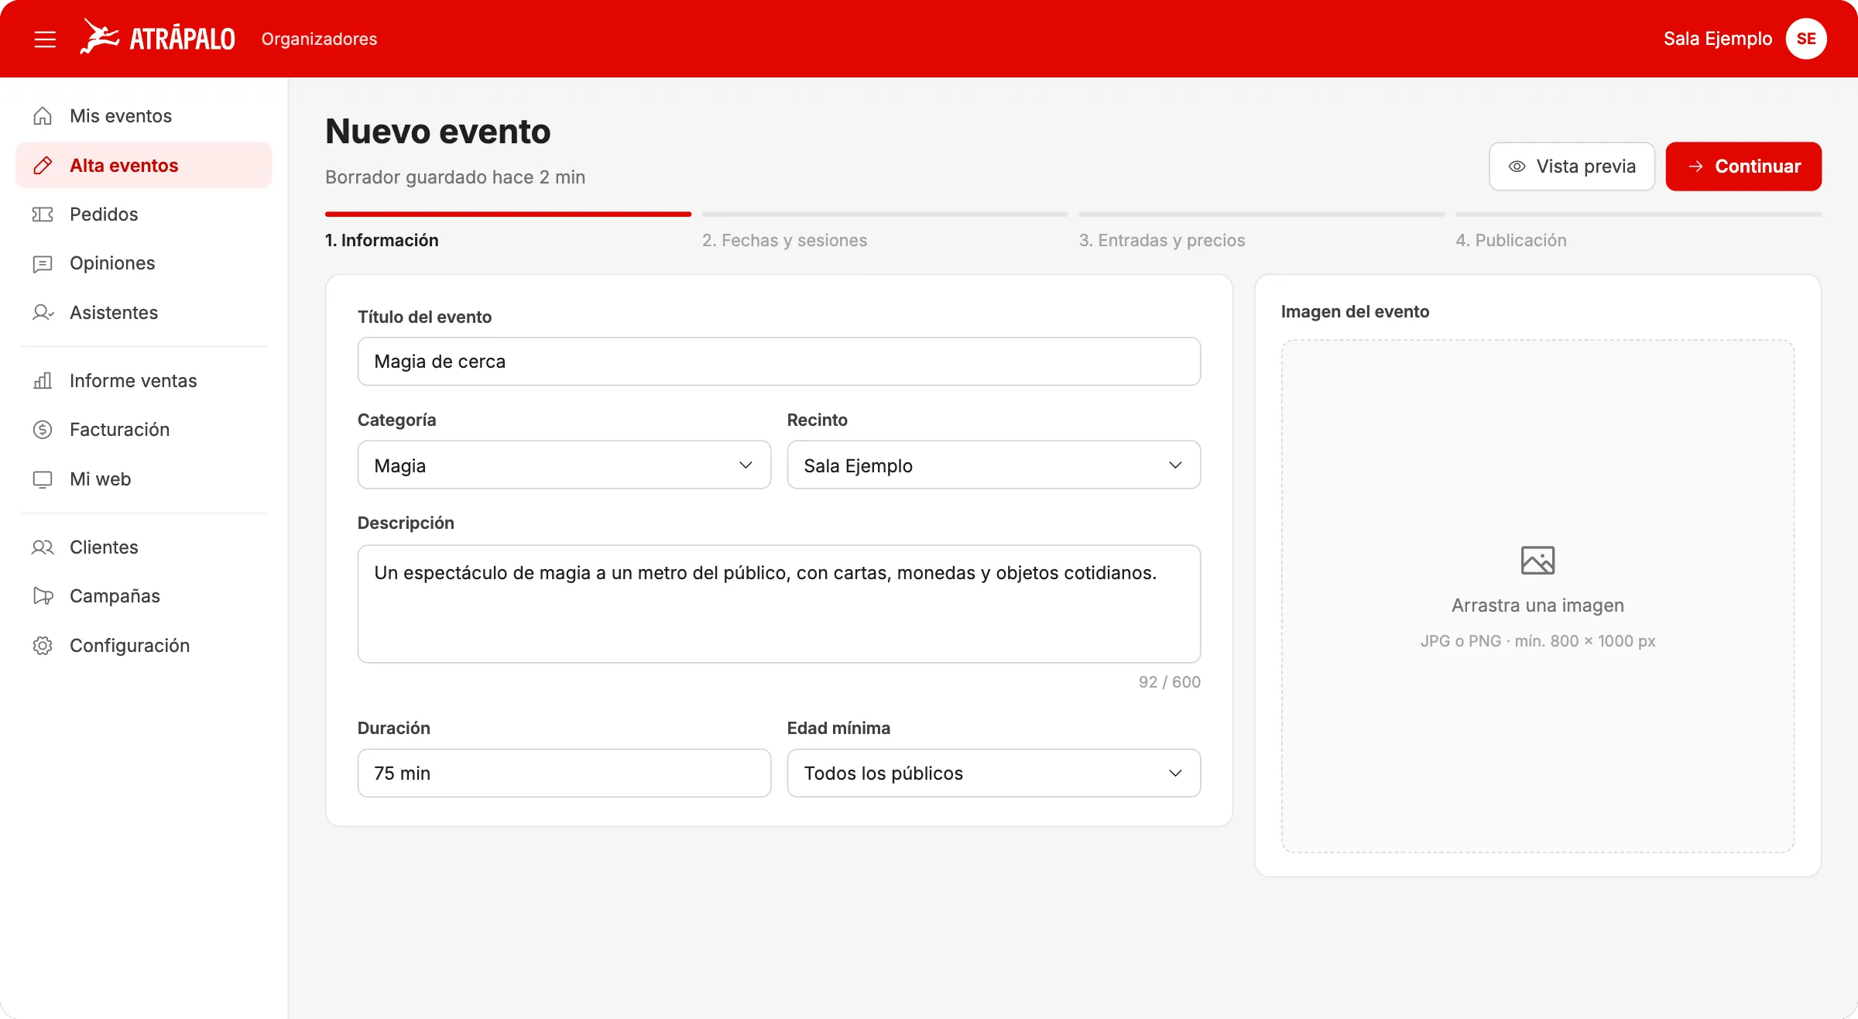Click the SE user avatar
The width and height of the screenshot is (1858, 1019).
(x=1806, y=39)
